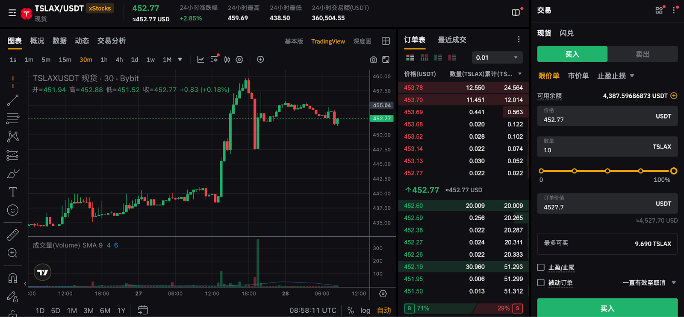Click the 价格 input field showing 452.77
This screenshot has height=317, width=684.
[x=607, y=116]
